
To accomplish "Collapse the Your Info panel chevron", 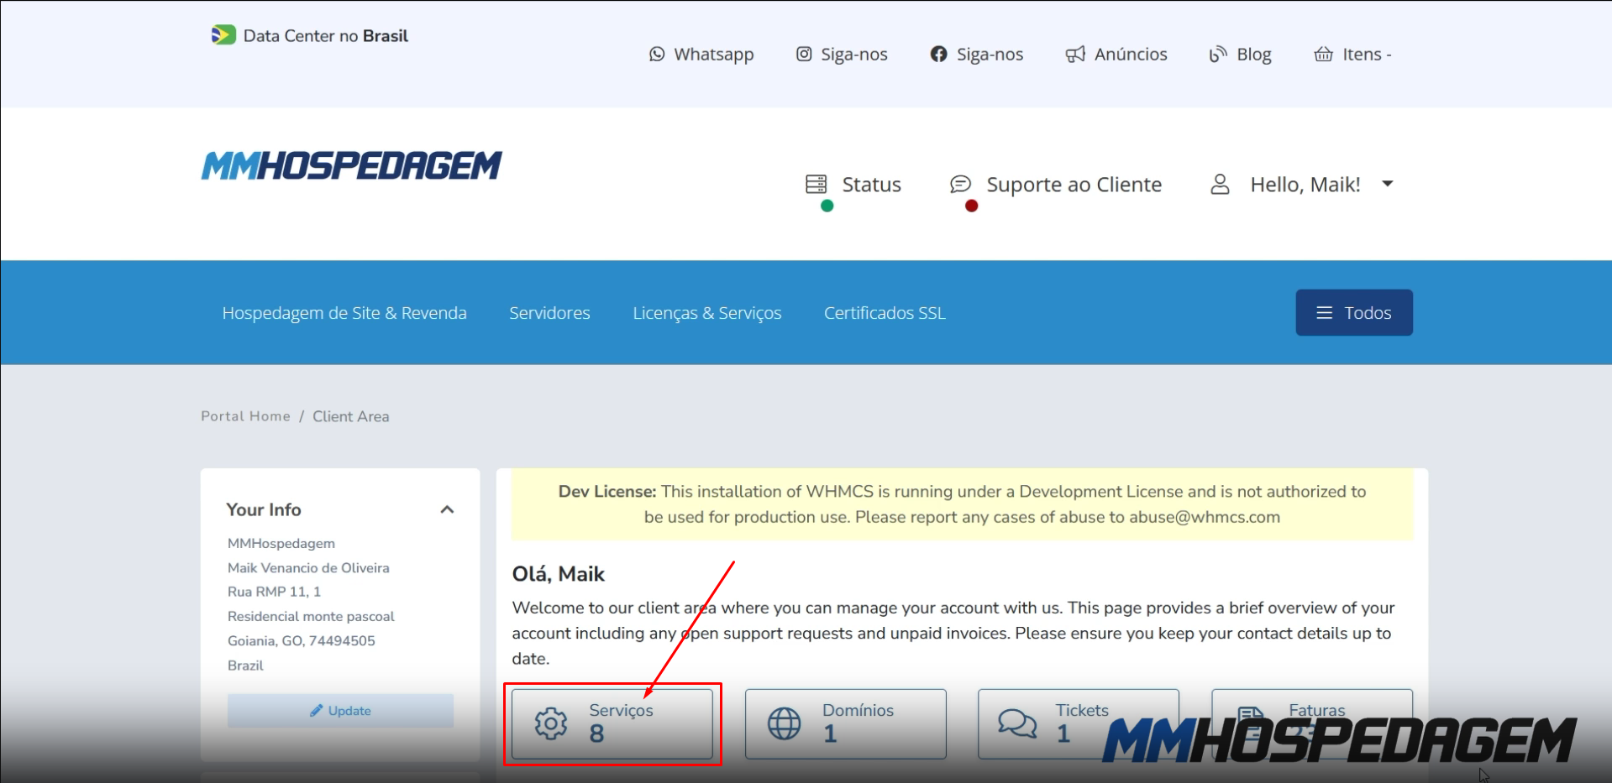I will 447,509.
